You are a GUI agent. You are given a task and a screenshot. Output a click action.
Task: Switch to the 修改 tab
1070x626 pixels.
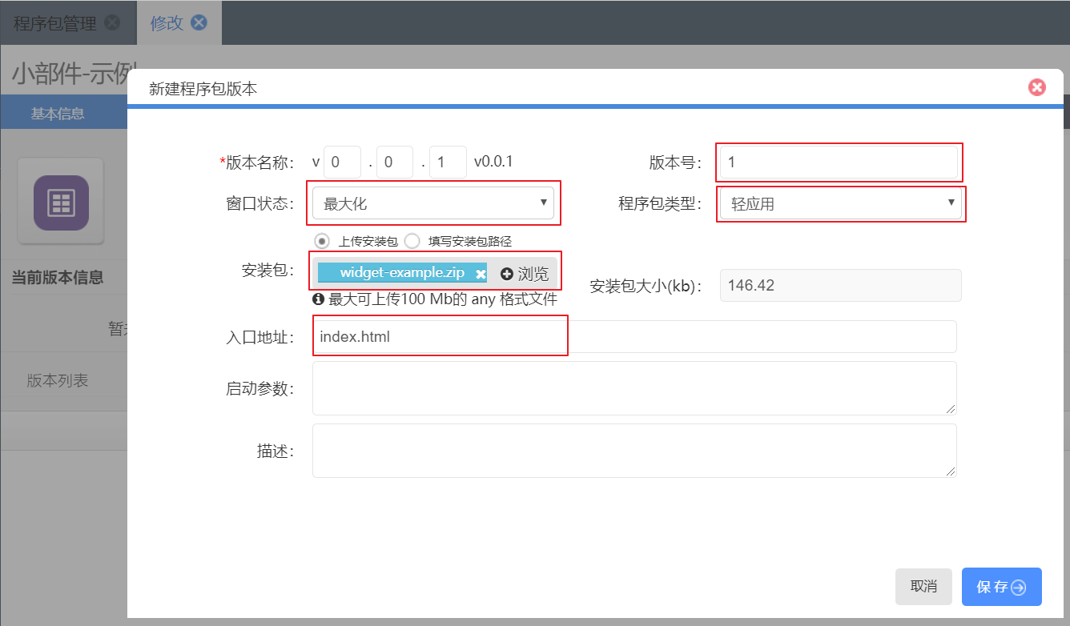[x=167, y=23]
